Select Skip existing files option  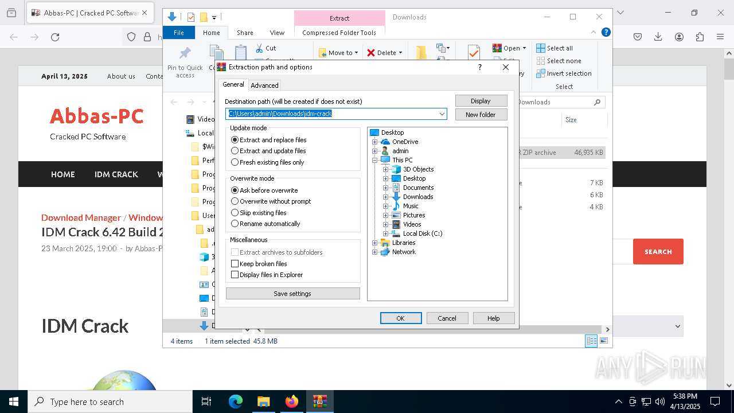[259, 213]
